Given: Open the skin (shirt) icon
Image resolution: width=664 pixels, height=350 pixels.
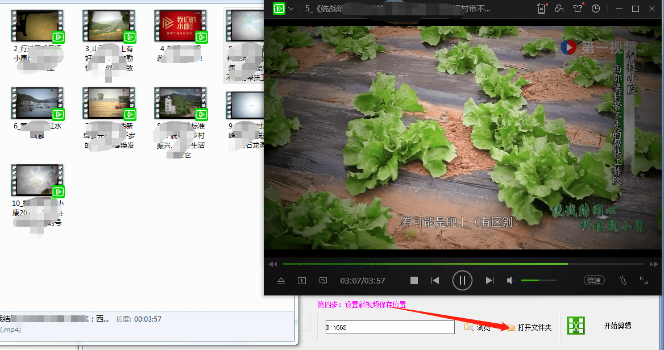Looking at the screenshot, I should click(x=578, y=9).
